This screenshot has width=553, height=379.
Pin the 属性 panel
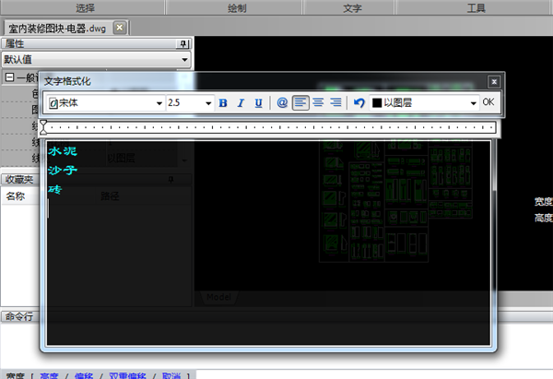coord(183,43)
